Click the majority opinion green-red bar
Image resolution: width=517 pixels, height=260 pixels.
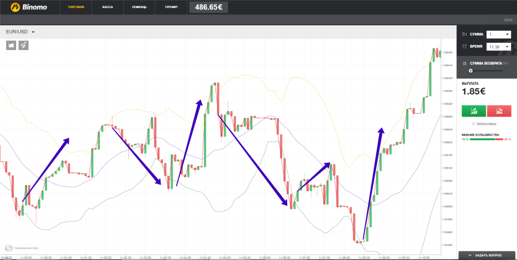[486, 139]
